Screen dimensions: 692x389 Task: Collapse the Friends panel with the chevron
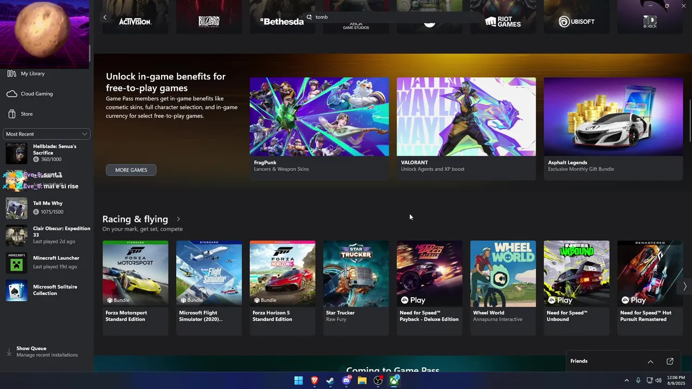click(650, 361)
